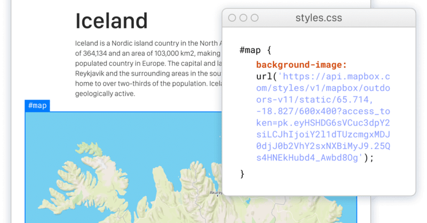Minimize the styles.css window
427x223 pixels.
pos(243,18)
